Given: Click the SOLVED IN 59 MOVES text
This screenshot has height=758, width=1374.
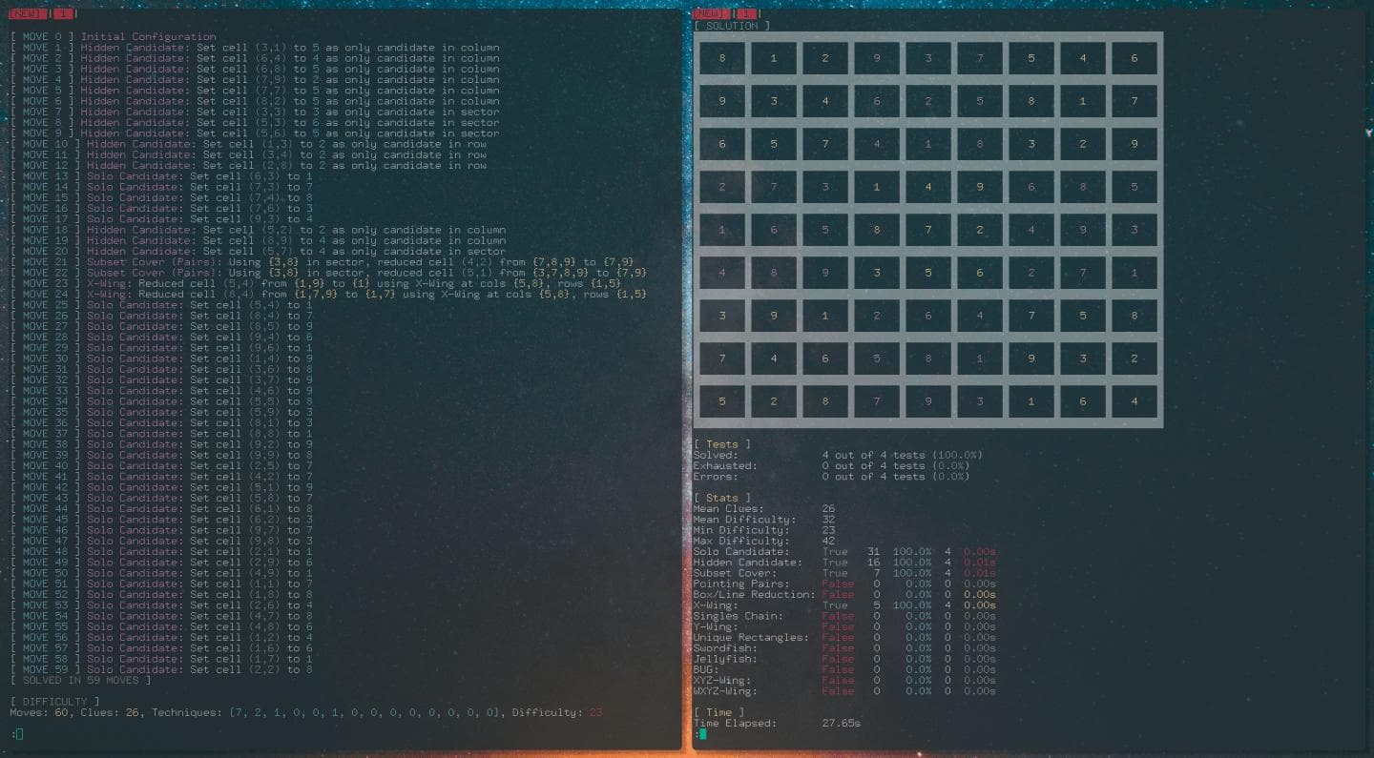Looking at the screenshot, I should coord(80,681).
